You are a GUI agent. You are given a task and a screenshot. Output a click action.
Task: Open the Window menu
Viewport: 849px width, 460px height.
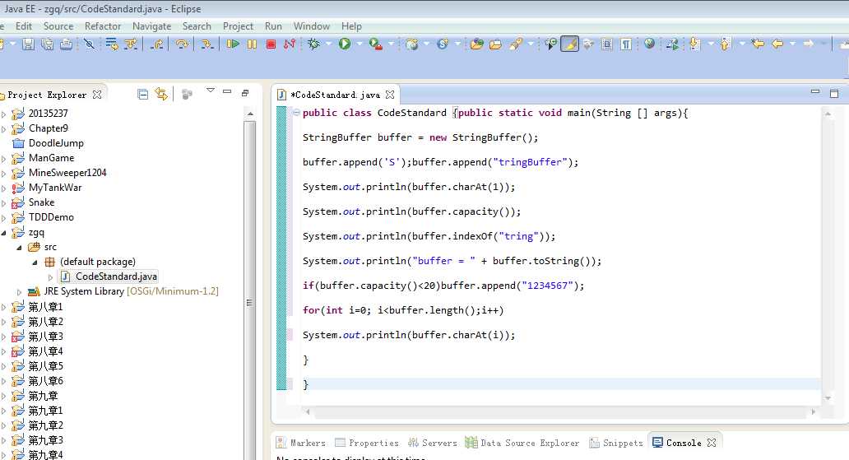pos(311,26)
